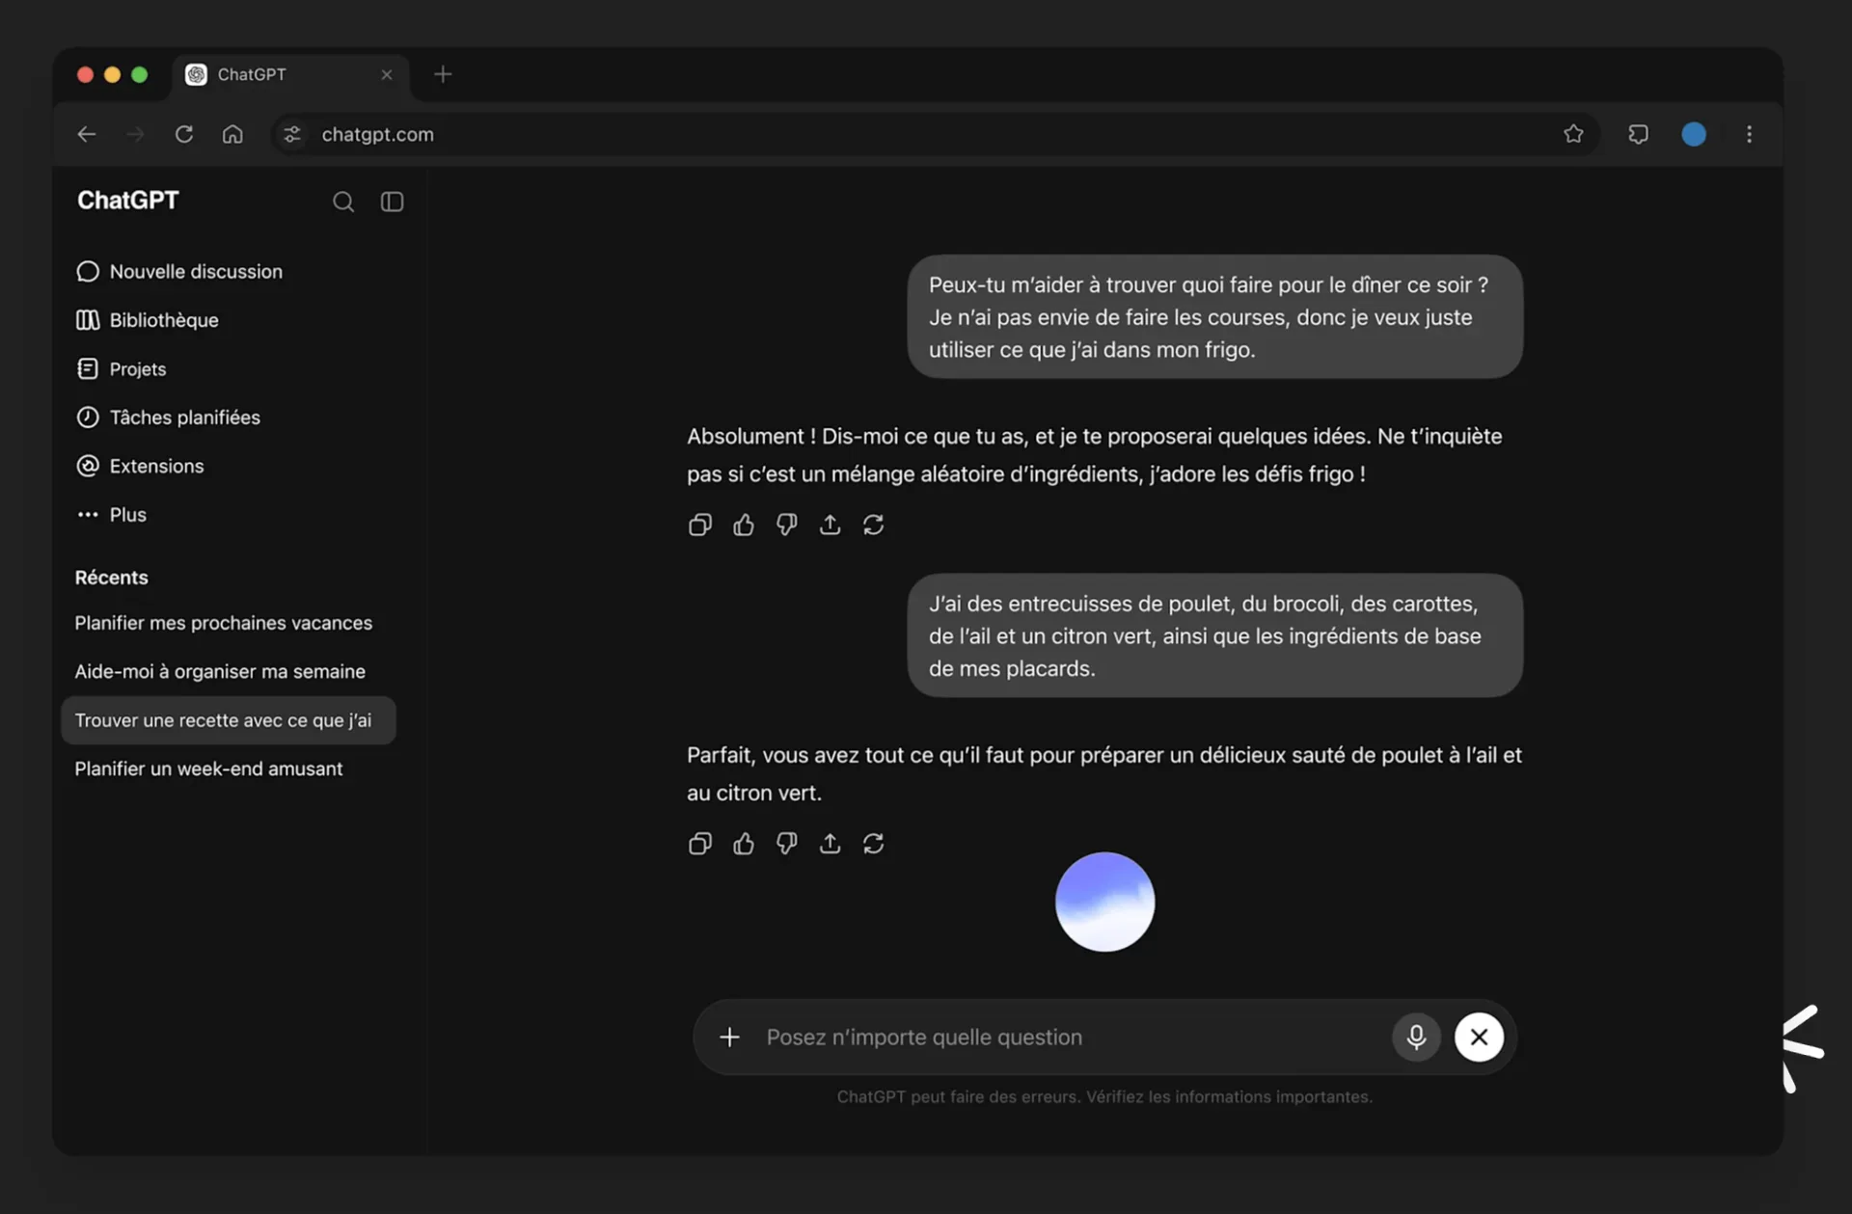Thumbs down the "Parfait" response

[x=787, y=844]
